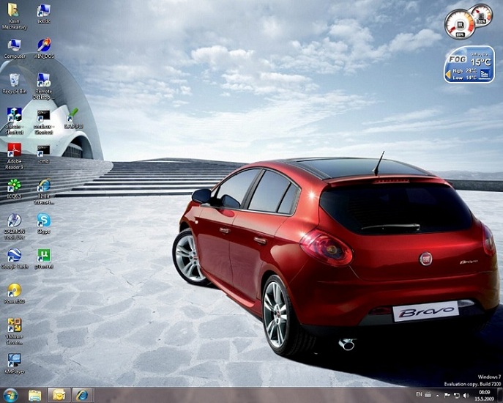The height and width of the screenshot is (403, 503).
Task: Click the weather gadget showing 15°C
Action: click(x=469, y=64)
